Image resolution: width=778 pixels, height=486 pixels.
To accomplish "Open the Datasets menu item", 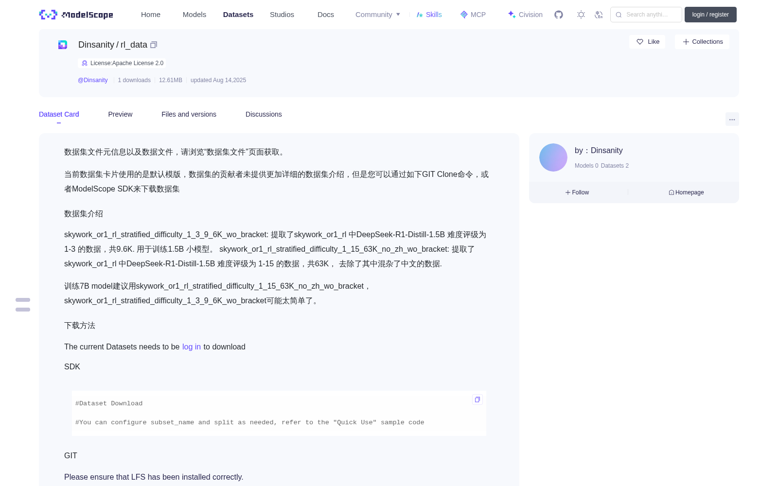I will coord(238,15).
